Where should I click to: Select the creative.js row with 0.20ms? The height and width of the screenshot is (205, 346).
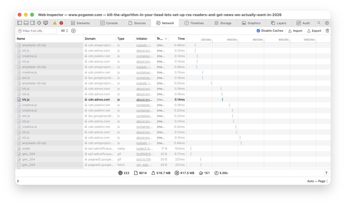[x=173, y=110]
